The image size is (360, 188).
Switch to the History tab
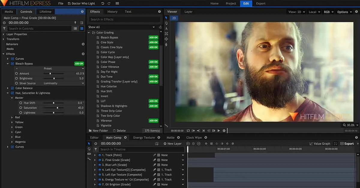point(112,11)
